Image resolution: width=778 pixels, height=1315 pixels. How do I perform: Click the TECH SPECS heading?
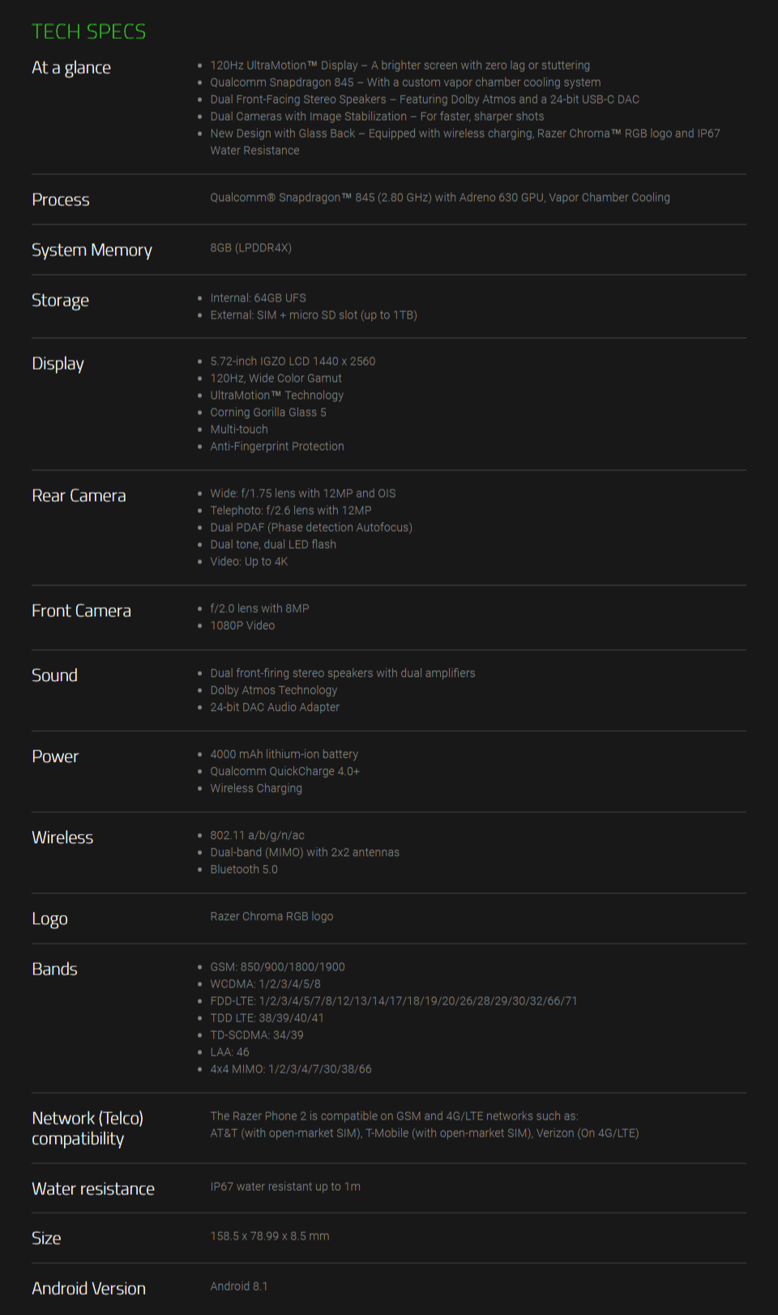coord(89,32)
